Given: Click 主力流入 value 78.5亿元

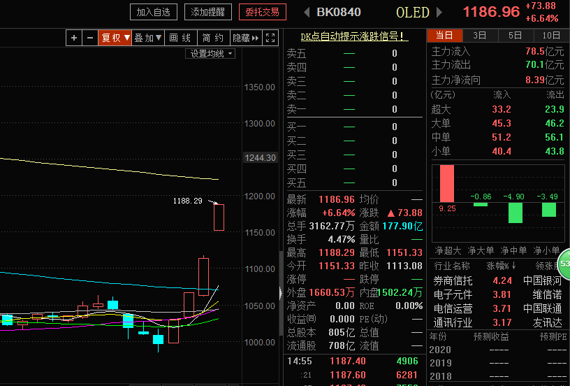Looking at the screenshot, I should click(x=545, y=51).
